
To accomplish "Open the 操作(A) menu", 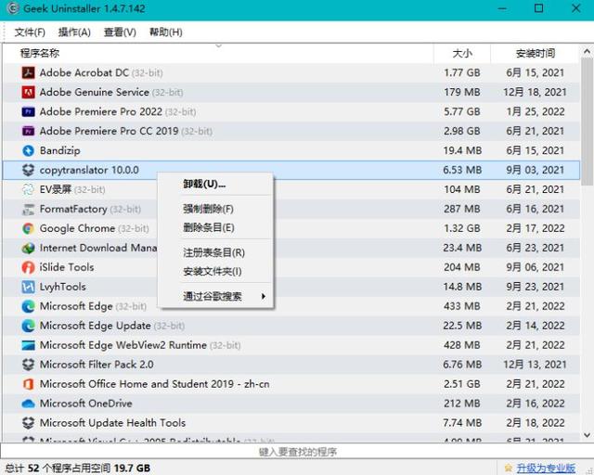I will [74, 32].
